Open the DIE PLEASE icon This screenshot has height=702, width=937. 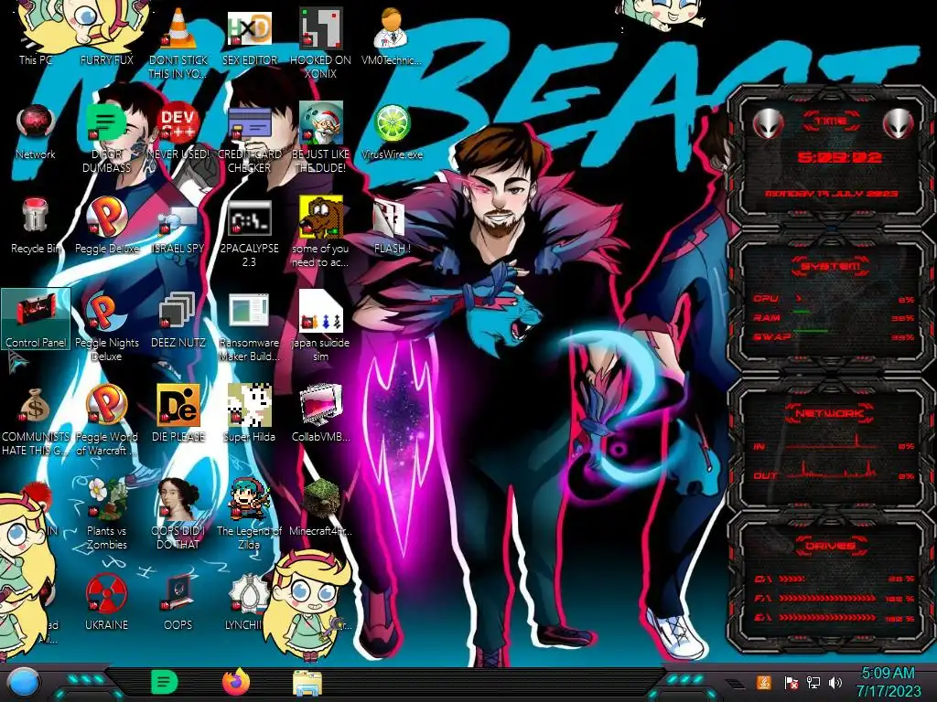pyautogui.click(x=178, y=413)
